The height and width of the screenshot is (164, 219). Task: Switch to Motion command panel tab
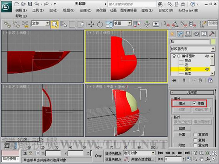[197, 34]
